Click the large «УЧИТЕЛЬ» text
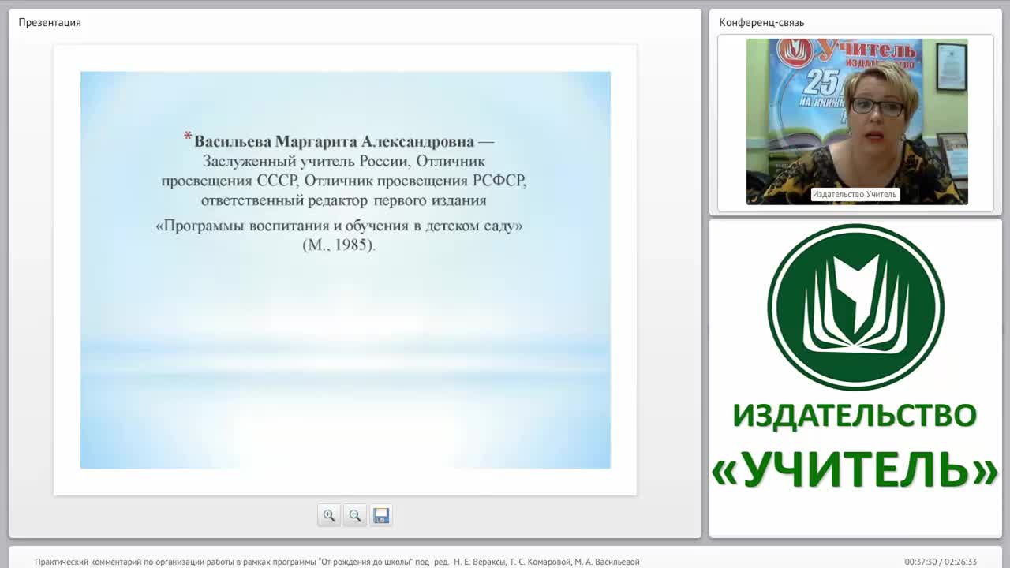The width and height of the screenshot is (1010, 568). (855, 470)
